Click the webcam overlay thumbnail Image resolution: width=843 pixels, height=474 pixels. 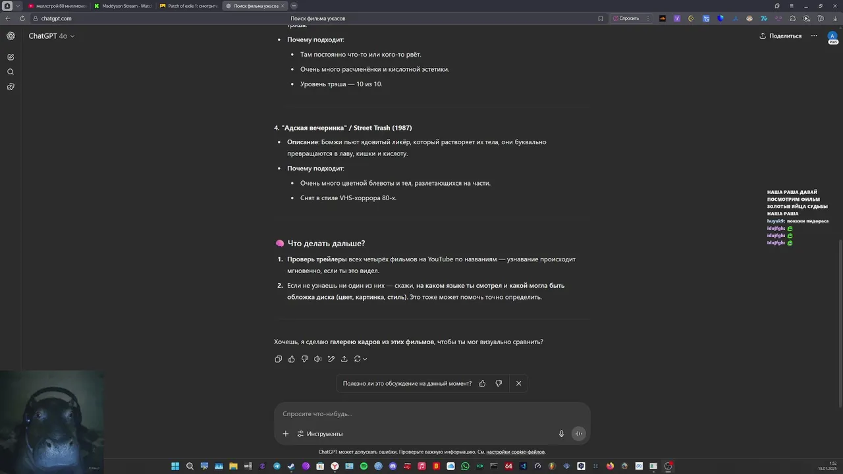tap(52, 421)
